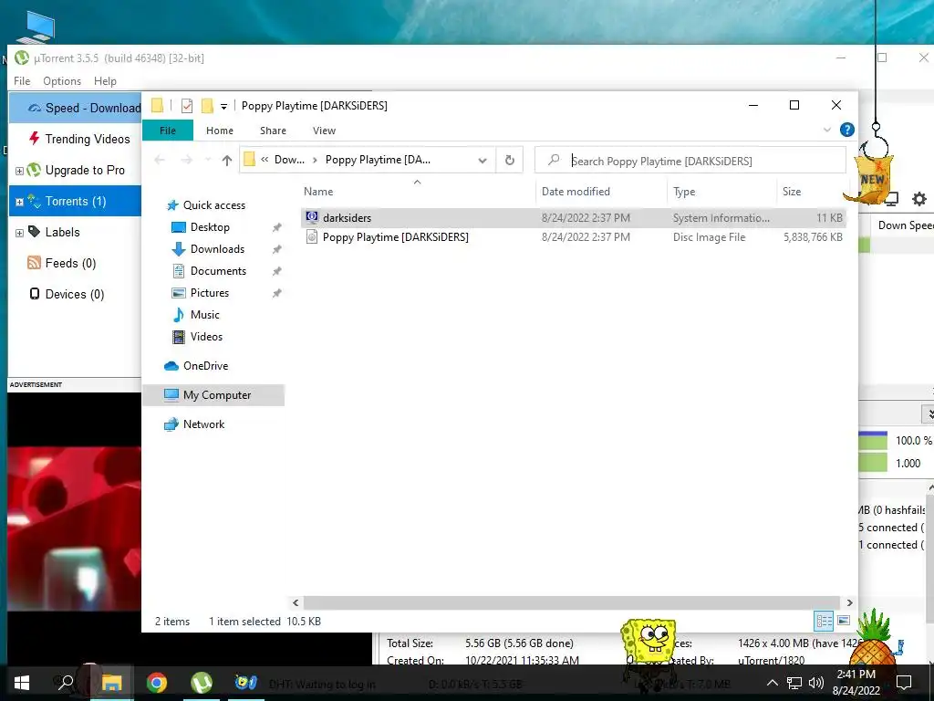Expand the Explorer ribbon chevron

click(x=826, y=130)
